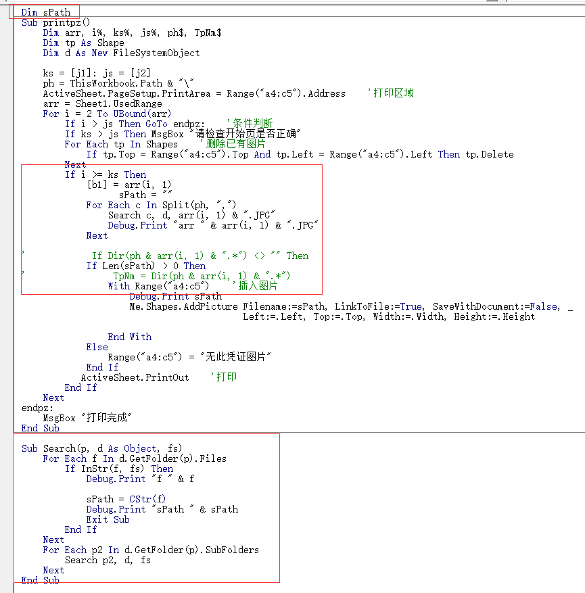Click 'Search c, d, arr(i, 1)' call line

pos(191,216)
